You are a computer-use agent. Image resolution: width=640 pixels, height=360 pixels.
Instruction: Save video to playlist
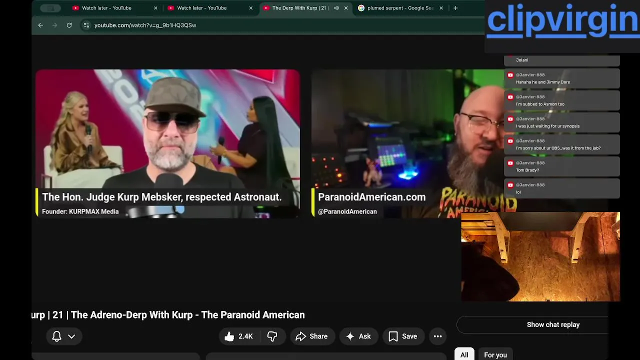tap(402, 336)
